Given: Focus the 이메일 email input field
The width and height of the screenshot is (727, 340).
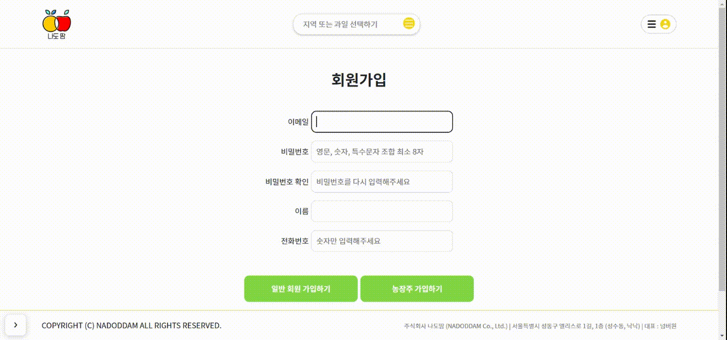Looking at the screenshot, I should tap(382, 122).
